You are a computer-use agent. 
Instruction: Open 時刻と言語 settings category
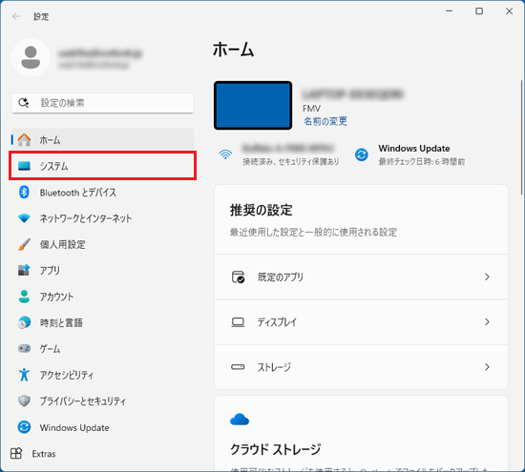102,322
